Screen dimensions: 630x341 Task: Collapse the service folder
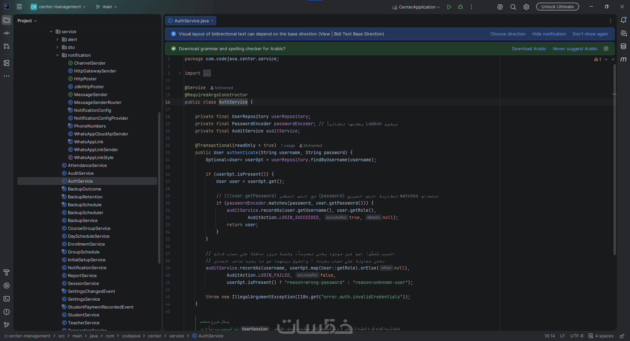click(51, 31)
